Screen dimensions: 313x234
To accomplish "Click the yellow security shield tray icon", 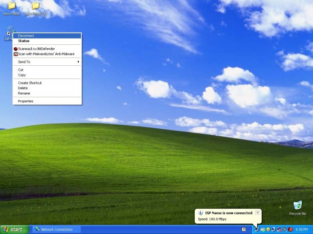I will [268, 230].
